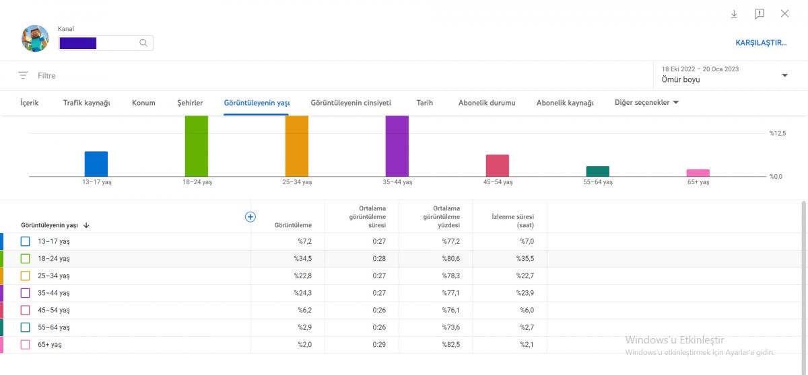This screenshot has width=808, height=375.
Task: Click the %73,6 average percentage value
Action: point(451,327)
